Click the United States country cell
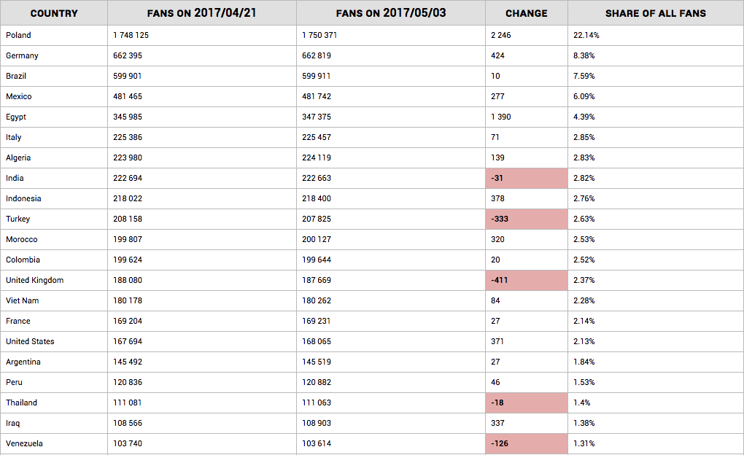 (x=30, y=341)
